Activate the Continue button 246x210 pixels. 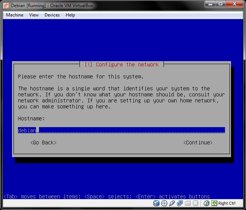click(198, 142)
